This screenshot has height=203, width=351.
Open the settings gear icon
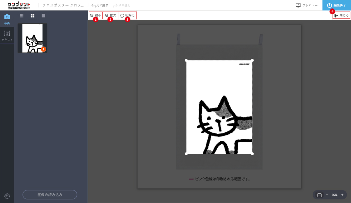tap(7, 196)
